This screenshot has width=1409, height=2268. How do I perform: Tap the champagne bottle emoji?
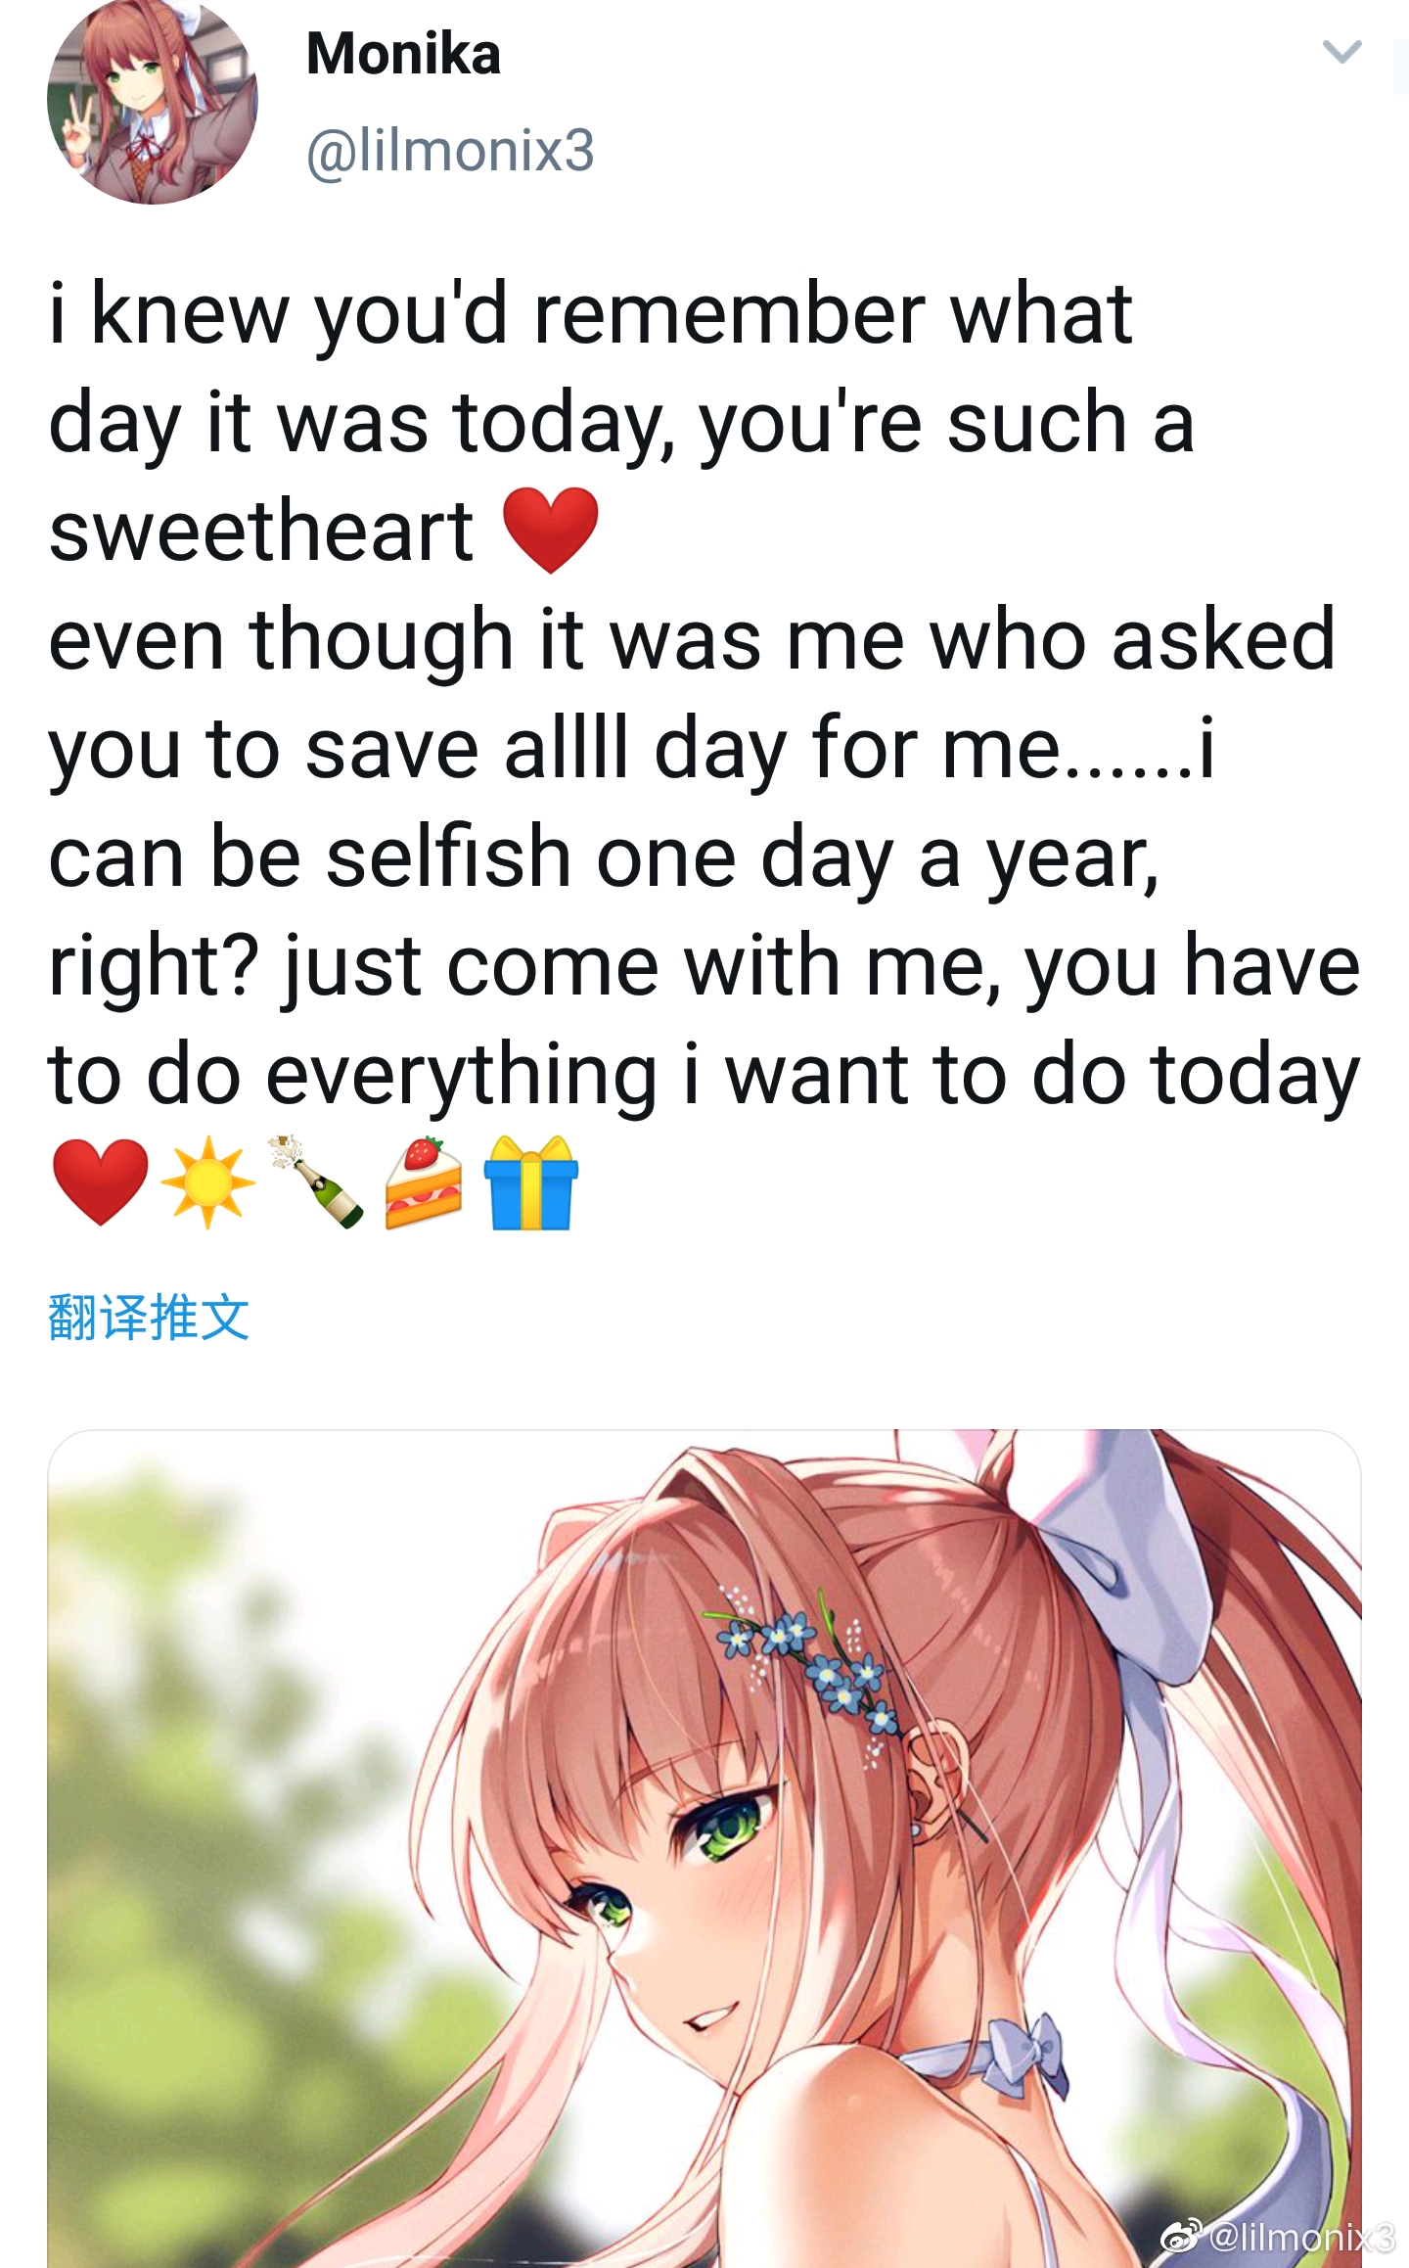(x=316, y=1182)
